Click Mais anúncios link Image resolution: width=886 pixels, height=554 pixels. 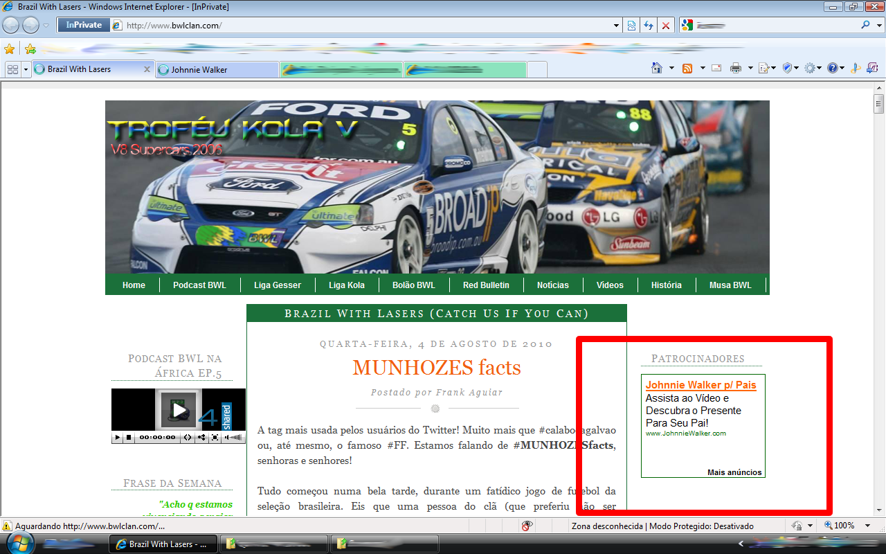(734, 472)
